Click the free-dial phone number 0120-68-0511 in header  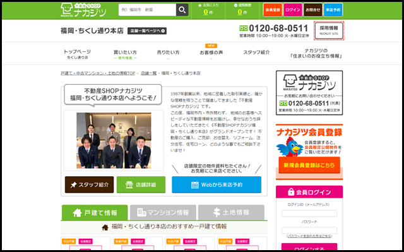278,28
